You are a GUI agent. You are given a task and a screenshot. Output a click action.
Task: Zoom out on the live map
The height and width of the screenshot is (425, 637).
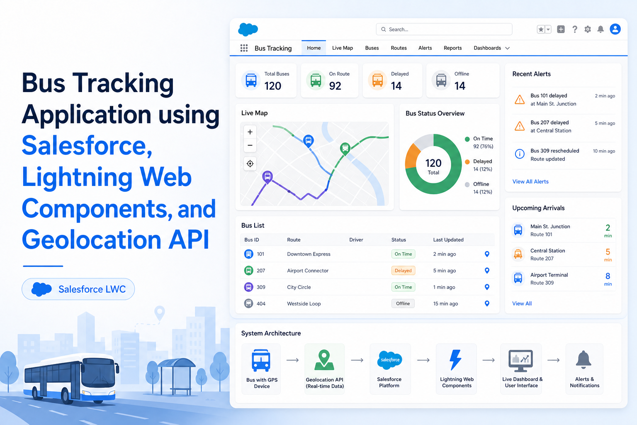[x=250, y=145]
